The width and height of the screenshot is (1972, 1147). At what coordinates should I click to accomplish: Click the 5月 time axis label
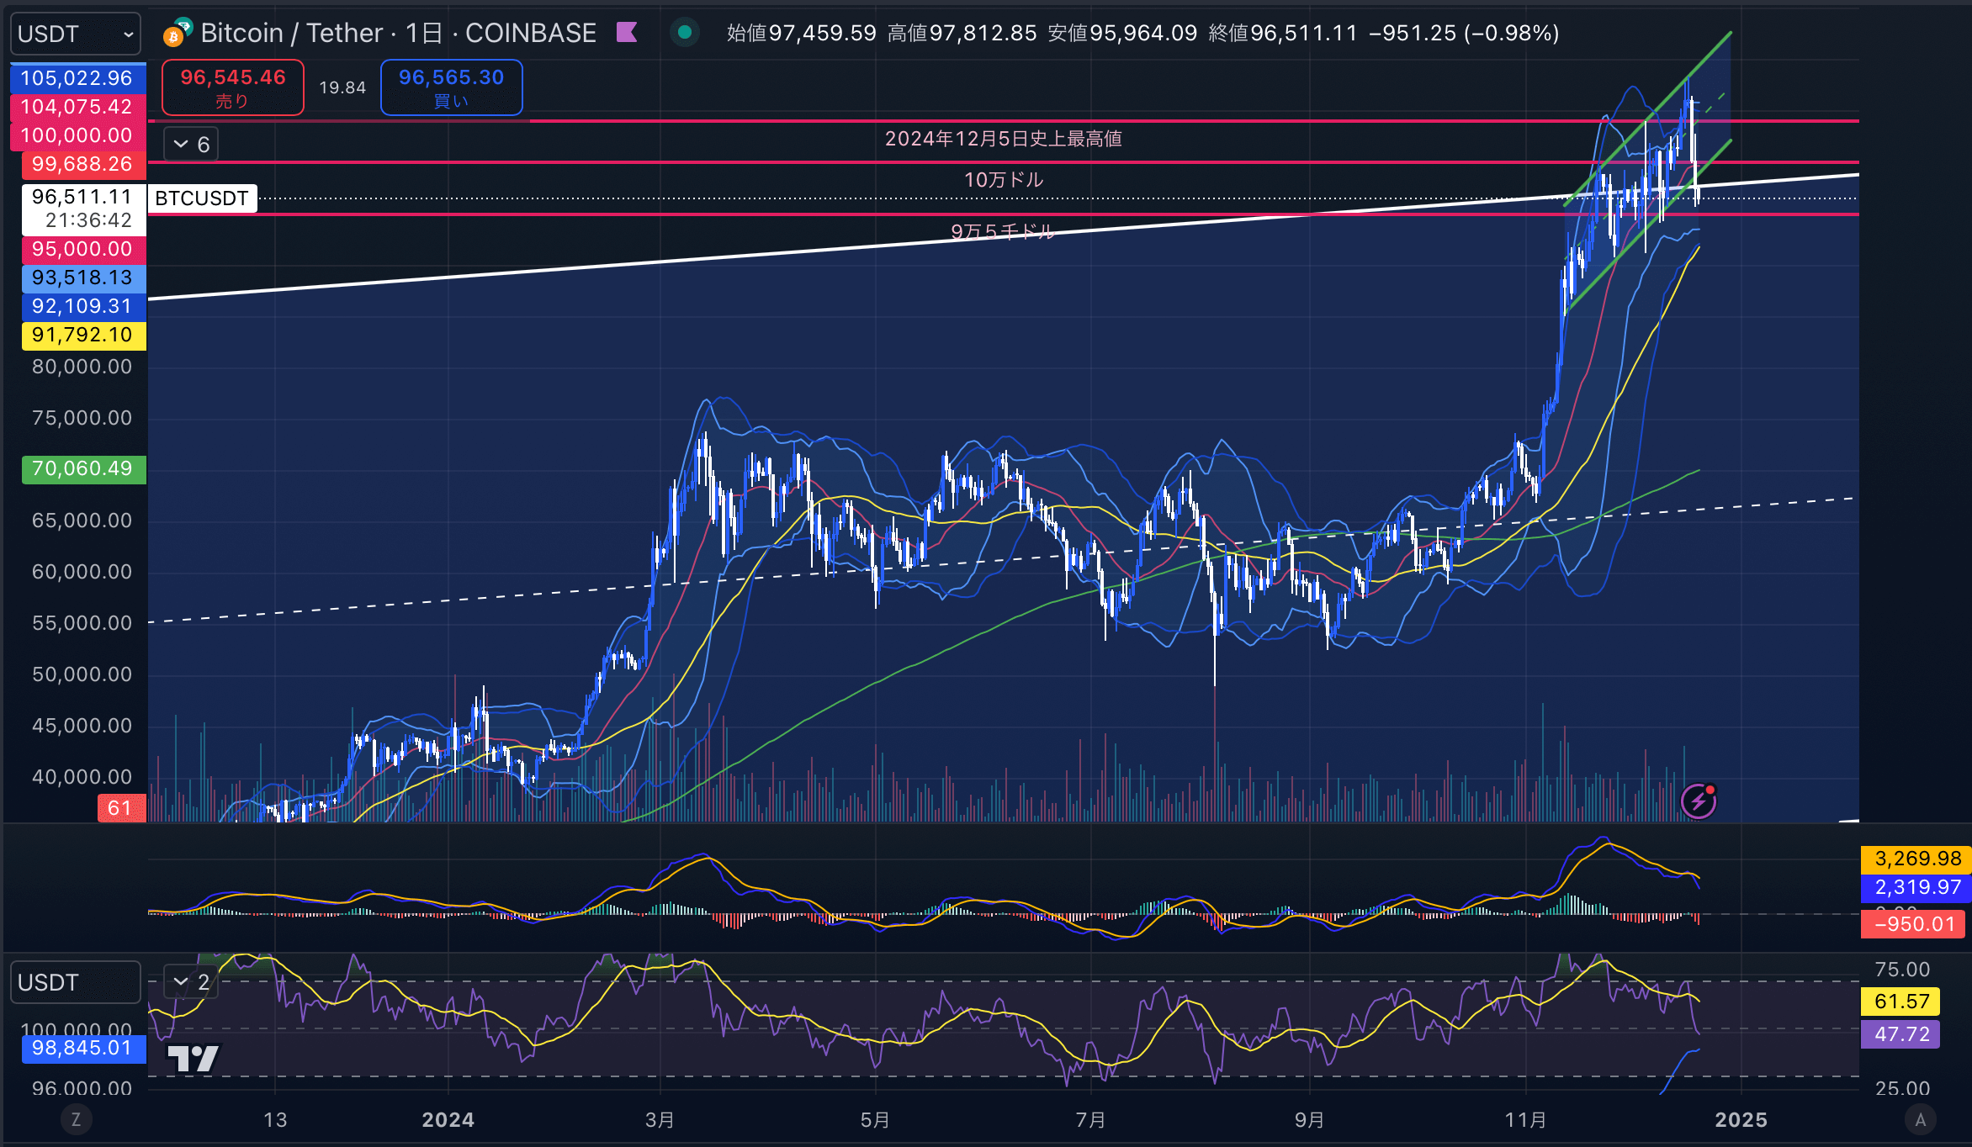click(x=875, y=1120)
